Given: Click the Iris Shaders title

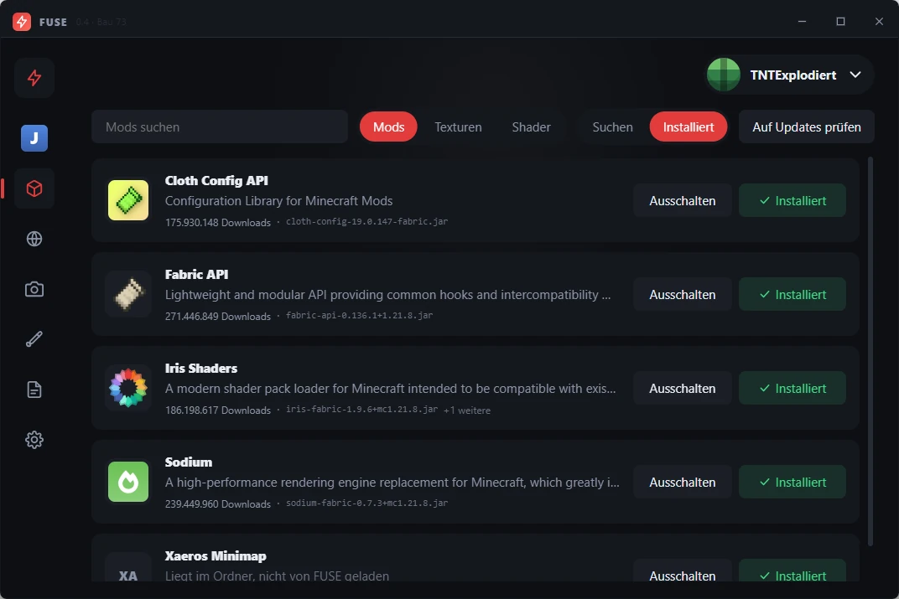Looking at the screenshot, I should 201,369.
